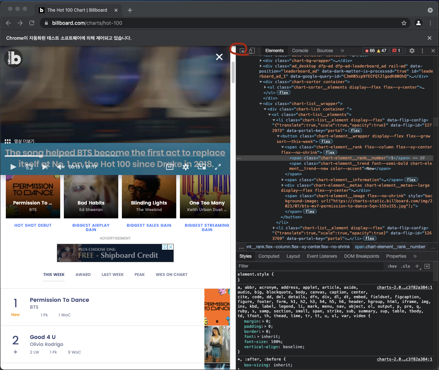Switch the video to fullscreen

(x=218, y=167)
